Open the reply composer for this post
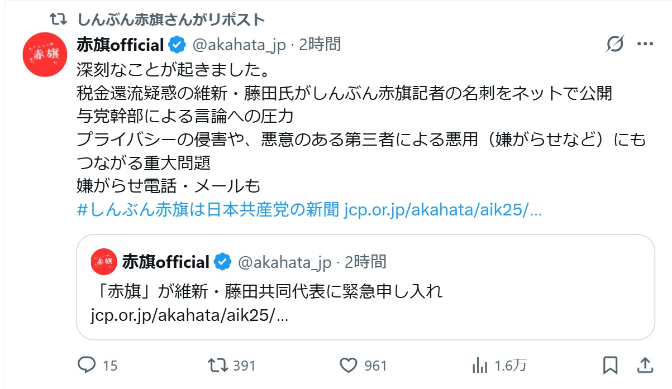This screenshot has height=389, width=672. coord(87,366)
